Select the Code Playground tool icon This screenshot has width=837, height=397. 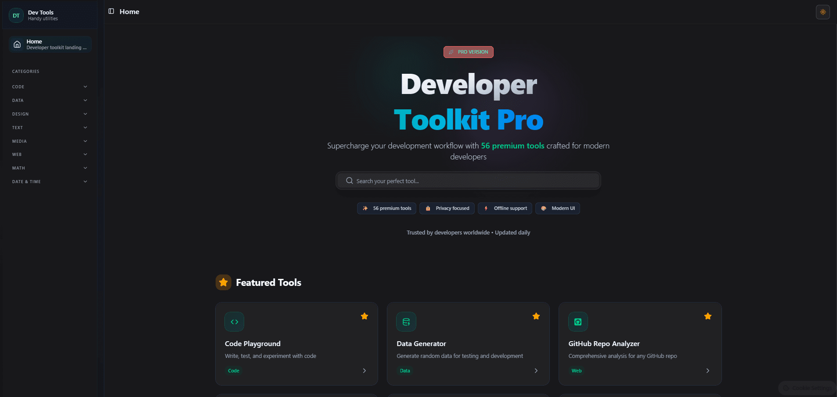[234, 321]
